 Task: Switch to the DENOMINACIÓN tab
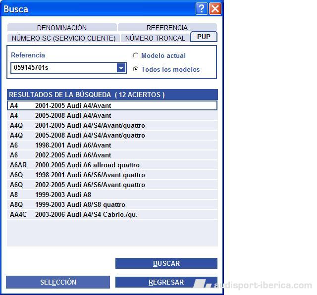pos(62,28)
